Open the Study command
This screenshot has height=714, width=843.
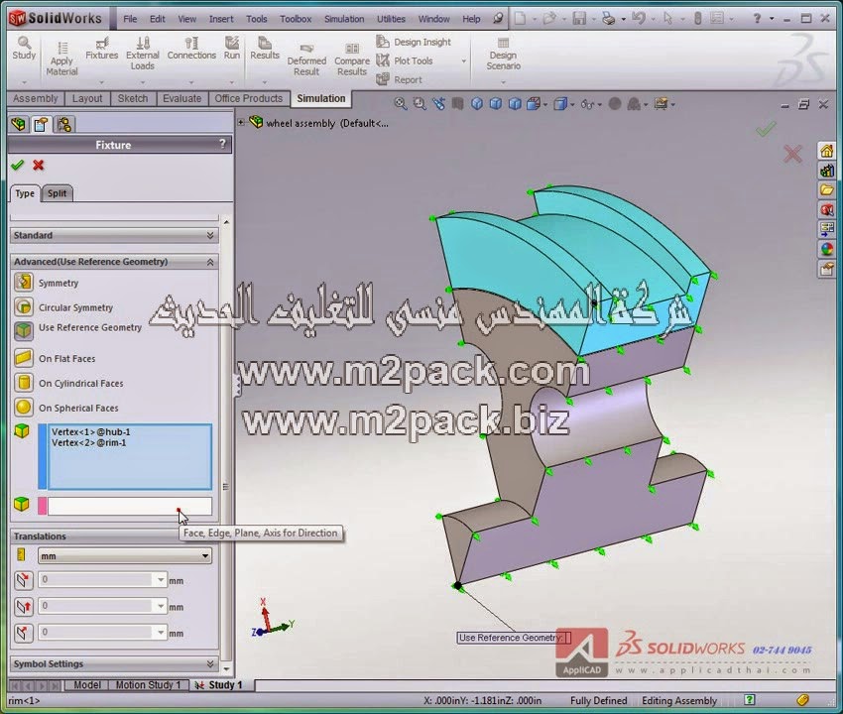pyautogui.click(x=24, y=49)
